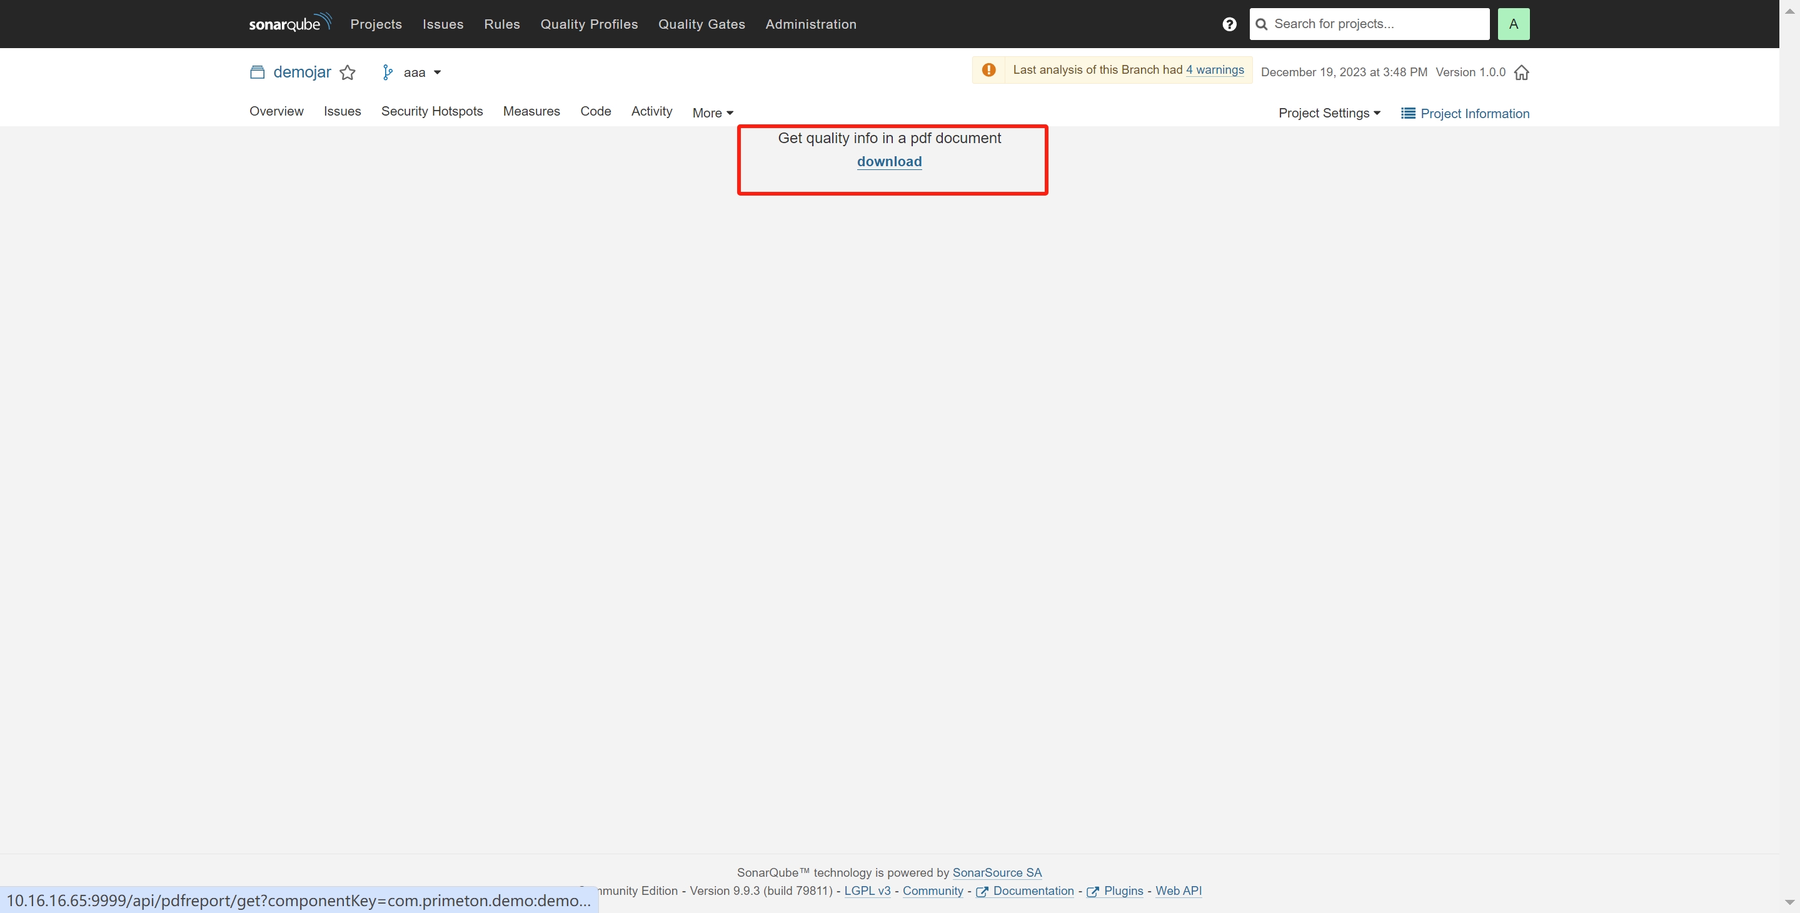Download the PDF quality report

pyautogui.click(x=889, y=162)
